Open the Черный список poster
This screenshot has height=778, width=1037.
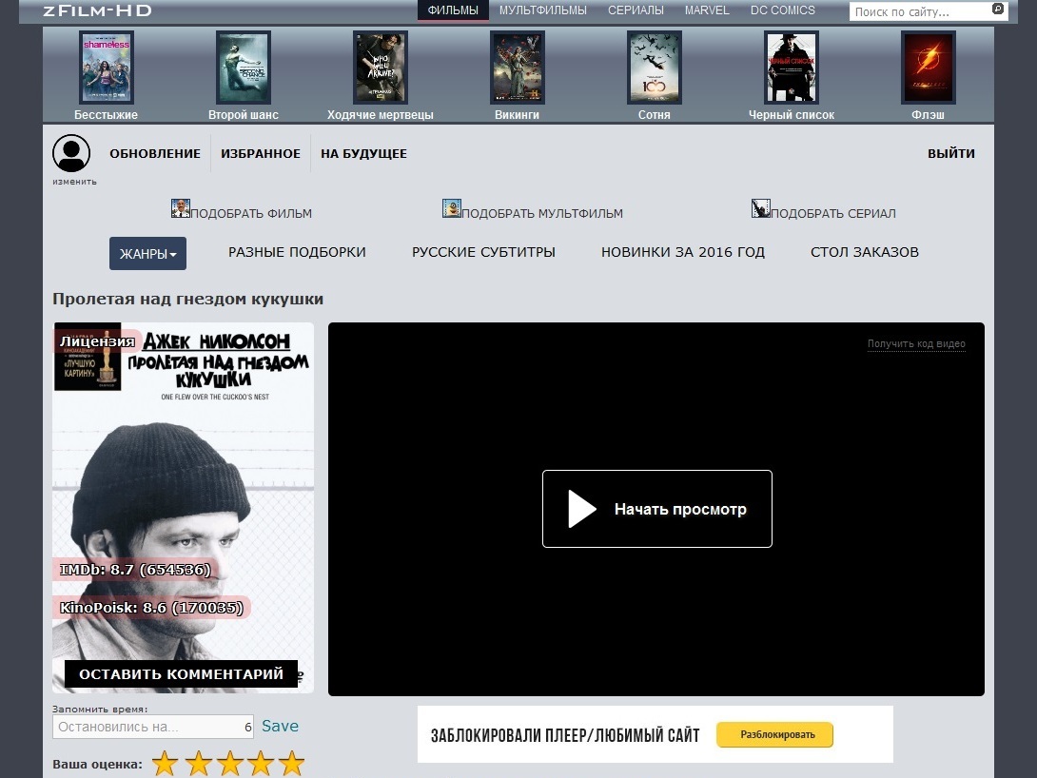click(791, 68)
